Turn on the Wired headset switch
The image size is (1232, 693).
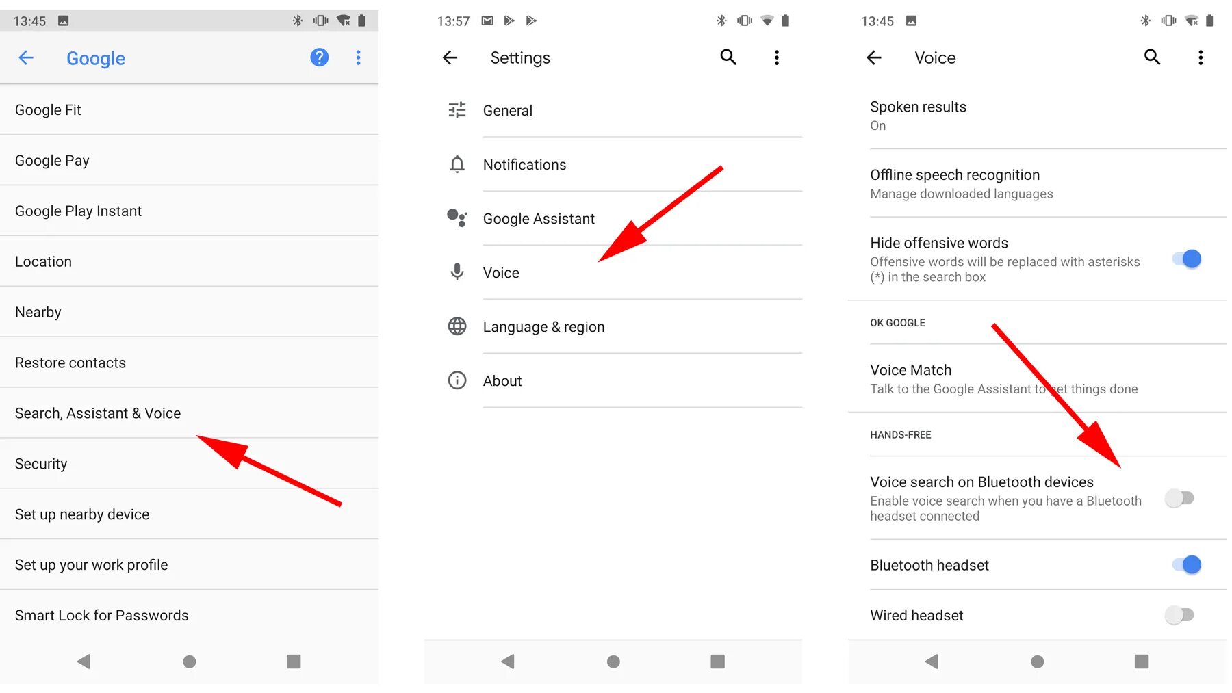click(1180, 615)
